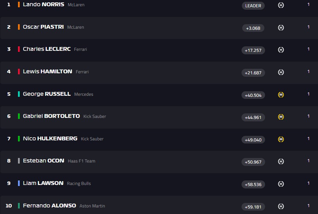This screenshot has width=318, height=214.
Task: Click the hard tyre icon in Fernando Alonso's row
Action: 281,206
